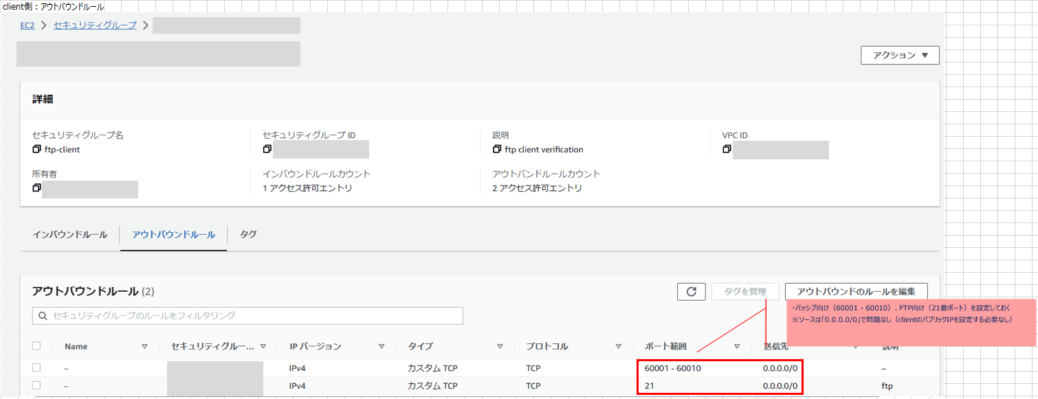Open the アクション dropdown menu

pos(900,56)
